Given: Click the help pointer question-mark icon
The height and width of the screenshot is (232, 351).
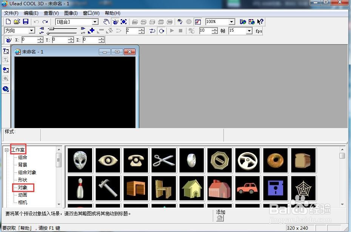Looking at the screenshot, I should (x=260, y=22).
